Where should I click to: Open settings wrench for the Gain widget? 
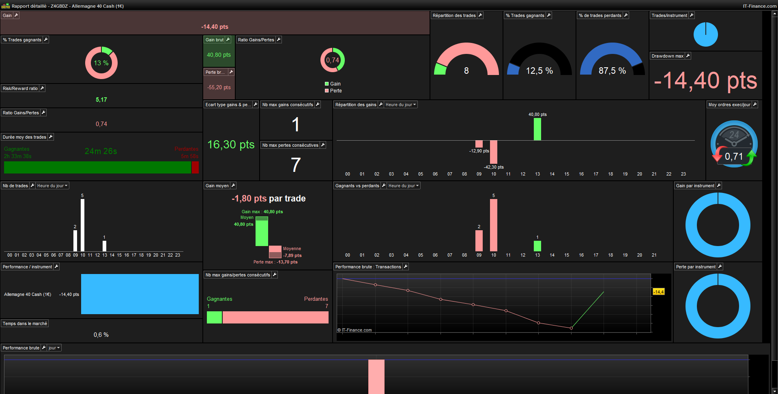16,15
